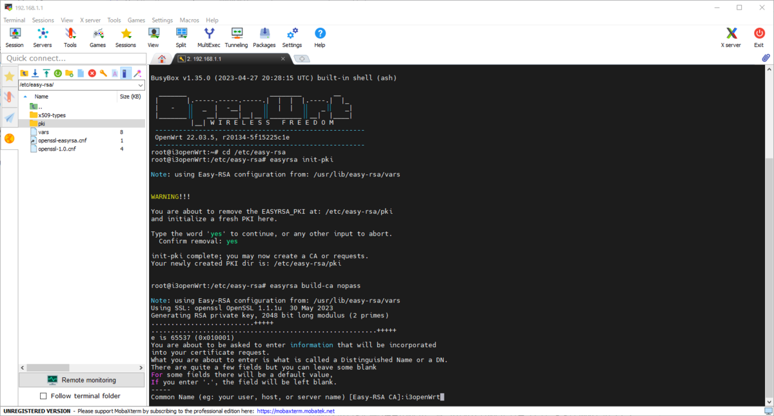Sort by the Size (KB) column header
The width and height of the screenshot is (774, 416).
130,97
